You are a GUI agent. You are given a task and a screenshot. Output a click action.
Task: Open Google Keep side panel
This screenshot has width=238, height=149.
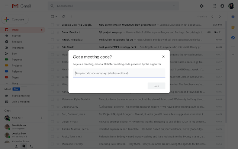[x=233, y=27]
